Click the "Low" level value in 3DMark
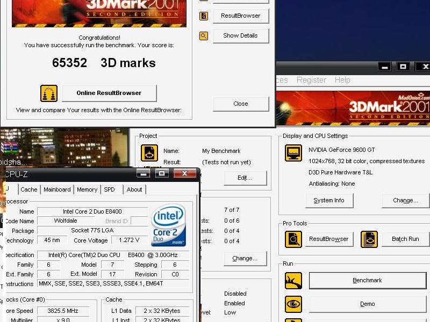The height and width of the screenshot is (322, 430). 230,312
